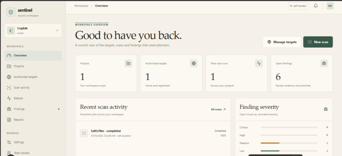Open Projects in the sidebar

(x=33, y=66)
